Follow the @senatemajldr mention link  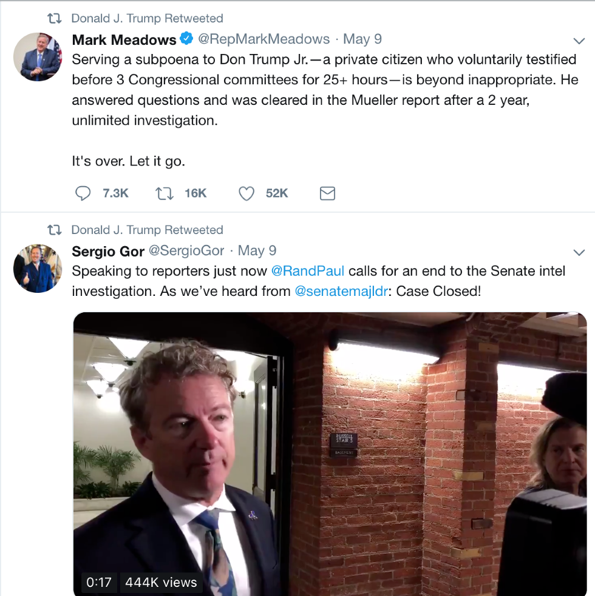(x=341, y=291)
